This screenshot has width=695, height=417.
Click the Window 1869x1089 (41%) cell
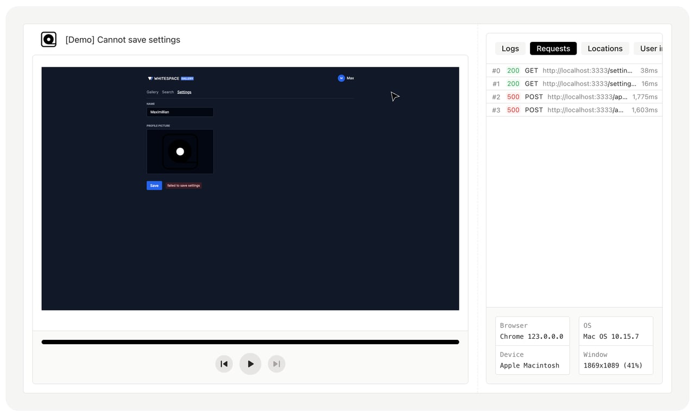[616, 360]
